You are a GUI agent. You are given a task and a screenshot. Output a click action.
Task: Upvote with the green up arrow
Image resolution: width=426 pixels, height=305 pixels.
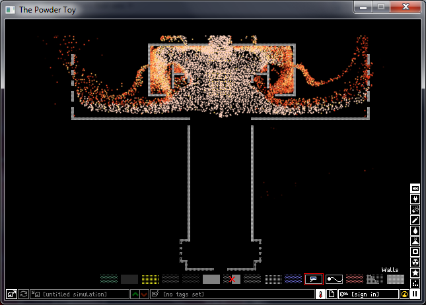(x=135, y=294)
